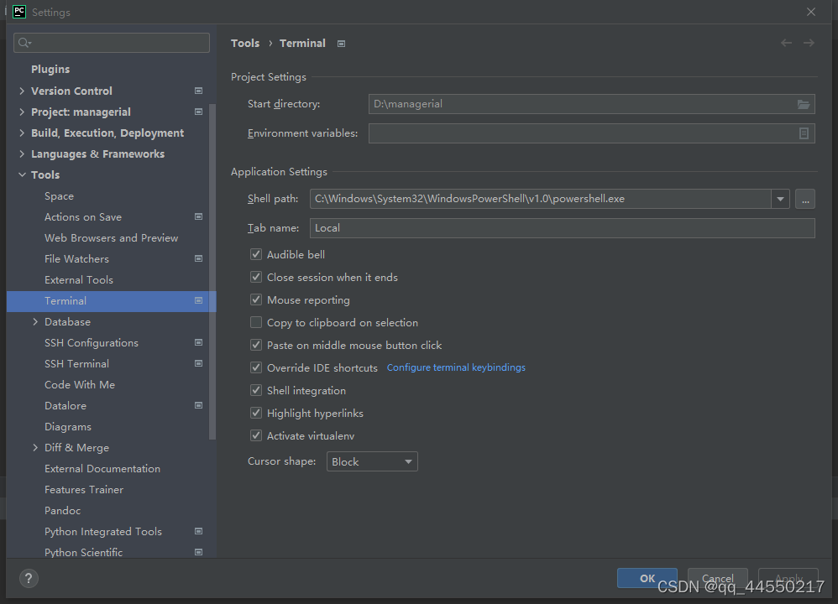The height and width of the screenshot is (604, 838).
Task: Click Tools in the breadcrumb
Action: click(245, 44)
